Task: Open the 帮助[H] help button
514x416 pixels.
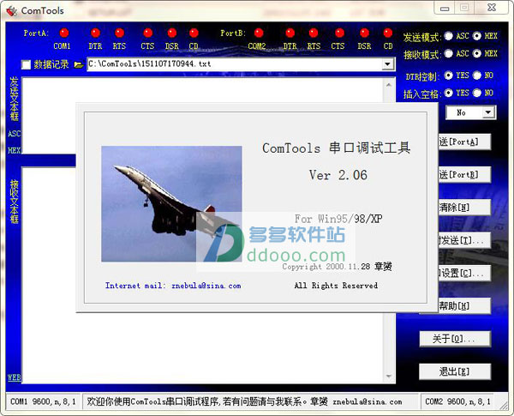Action: [464, 306]
